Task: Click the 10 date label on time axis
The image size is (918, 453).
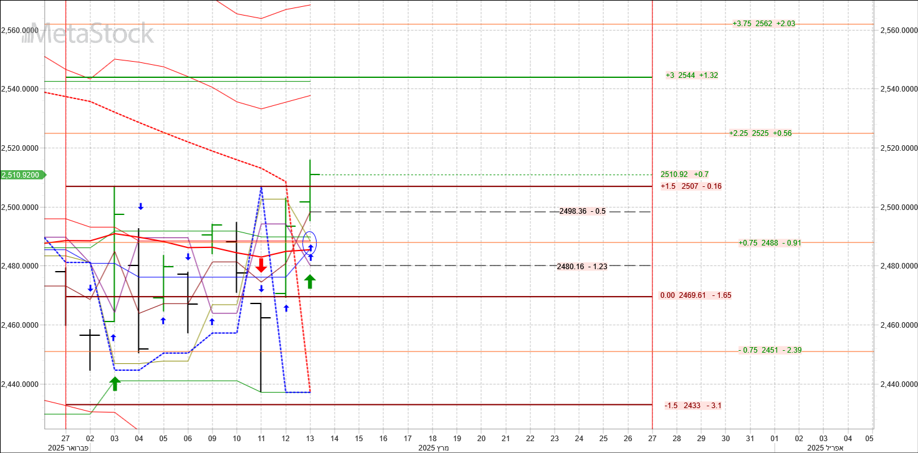Action: click(x=237, y=439)
